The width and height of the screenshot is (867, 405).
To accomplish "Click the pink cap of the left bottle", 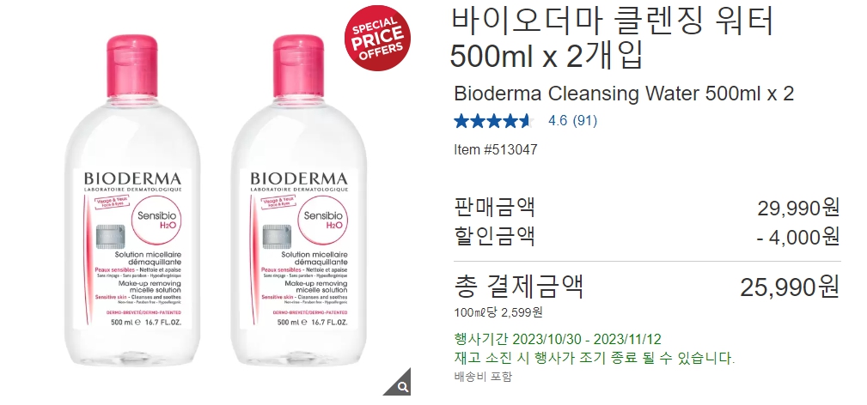I will coord(132,66).
